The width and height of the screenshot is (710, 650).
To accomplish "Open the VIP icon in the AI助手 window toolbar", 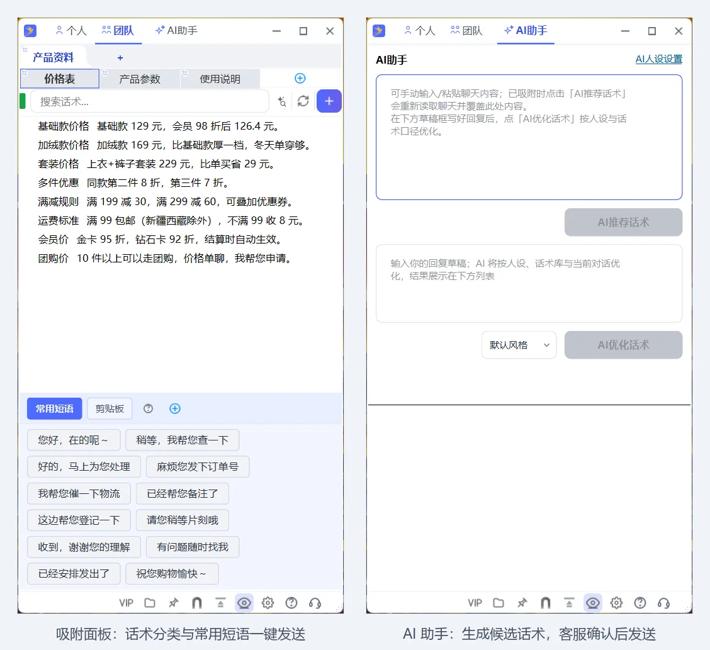I will click(x=475, y=603).
